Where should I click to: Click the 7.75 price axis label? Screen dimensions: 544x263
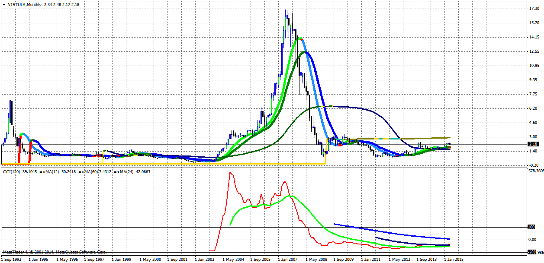(x=533, y=94)
